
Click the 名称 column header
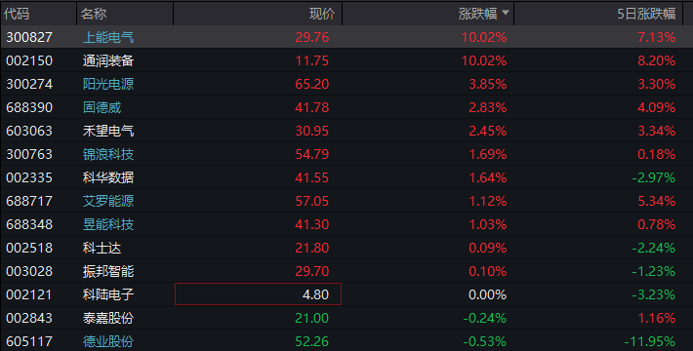point(94,14)
